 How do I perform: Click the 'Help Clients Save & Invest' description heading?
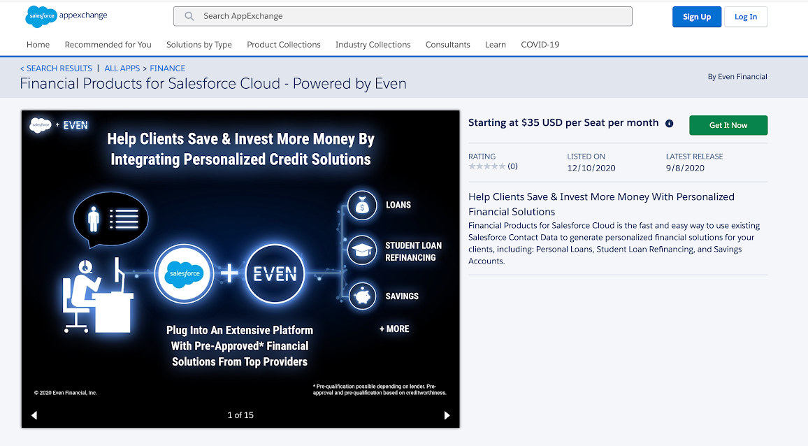[601, 204]
